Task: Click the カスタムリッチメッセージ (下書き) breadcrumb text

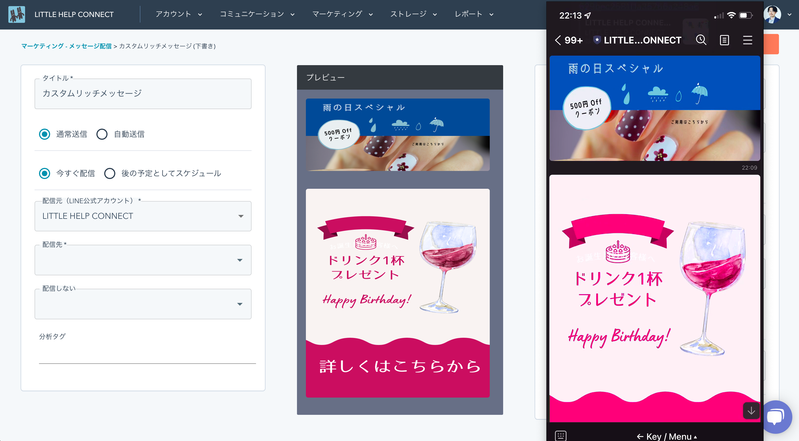Action: point(167,46)
